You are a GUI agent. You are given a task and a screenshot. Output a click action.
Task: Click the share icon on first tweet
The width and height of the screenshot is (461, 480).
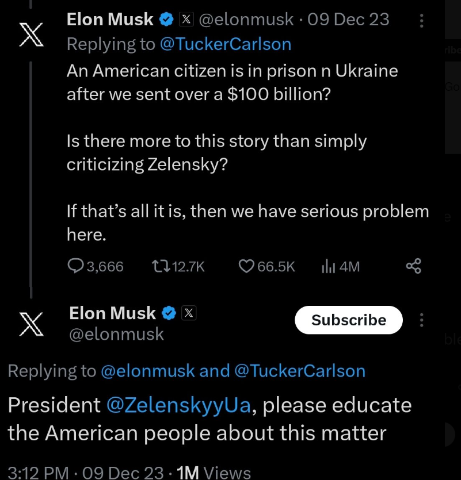click(x=414, y=266)
